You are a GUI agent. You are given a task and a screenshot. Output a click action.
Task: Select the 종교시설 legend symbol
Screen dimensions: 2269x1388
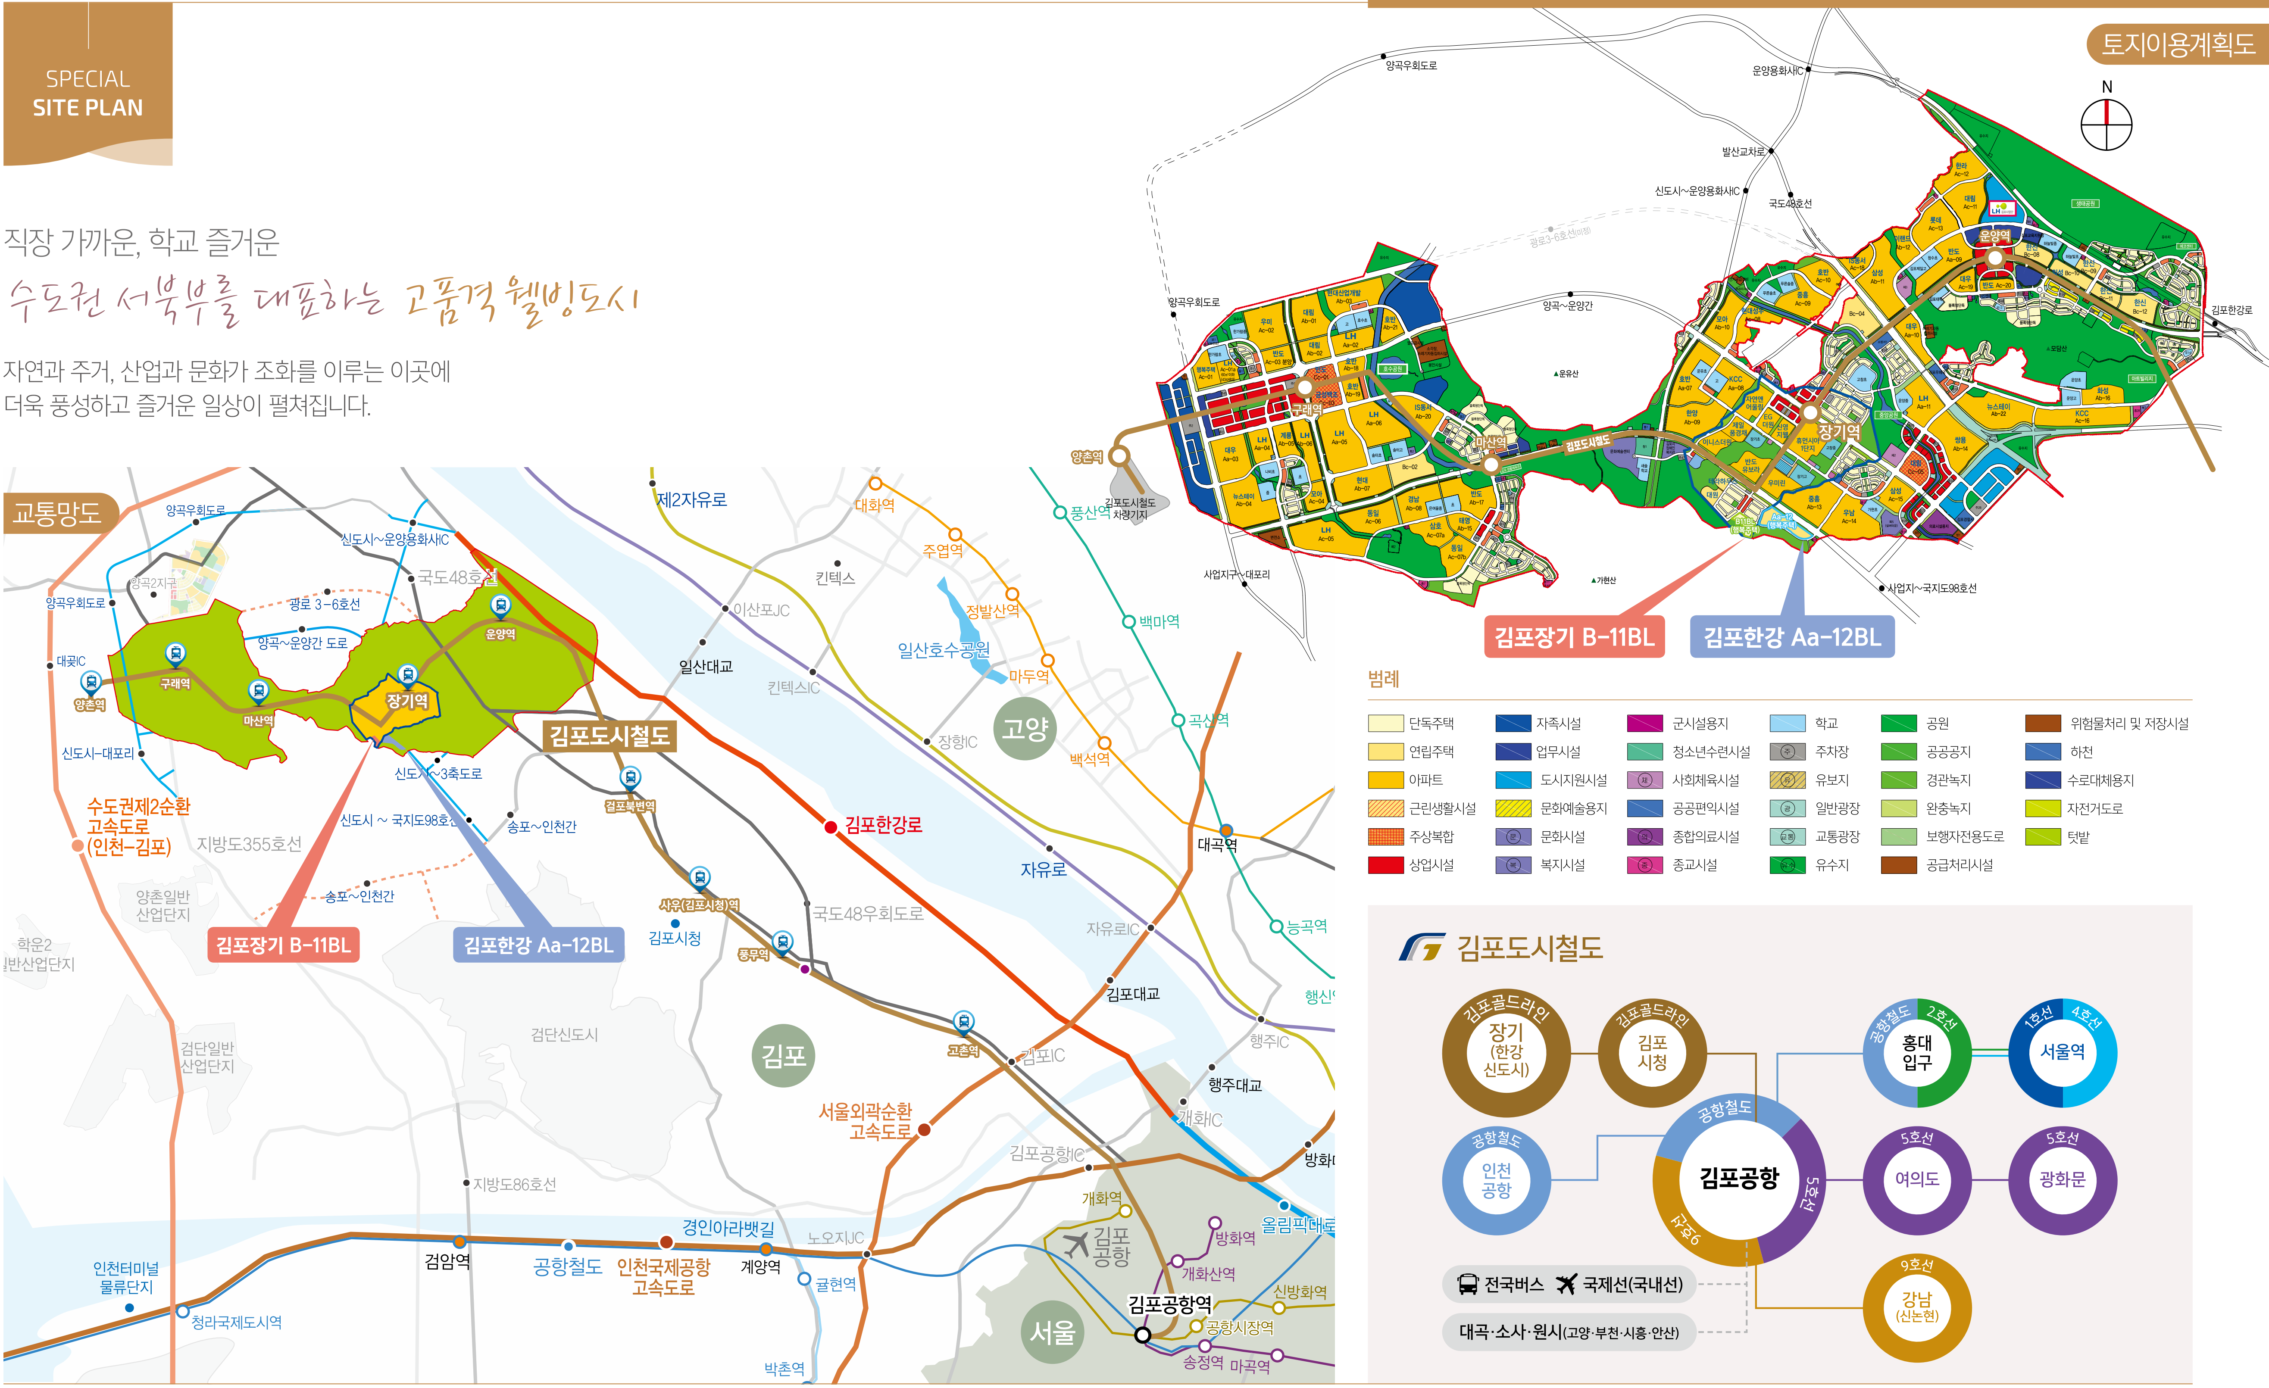point(1645,865)
